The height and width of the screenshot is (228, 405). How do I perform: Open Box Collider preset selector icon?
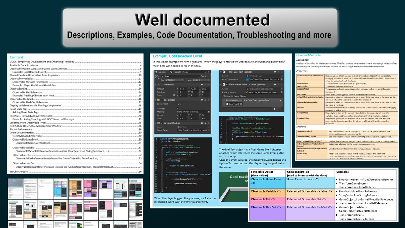[205, 100]
